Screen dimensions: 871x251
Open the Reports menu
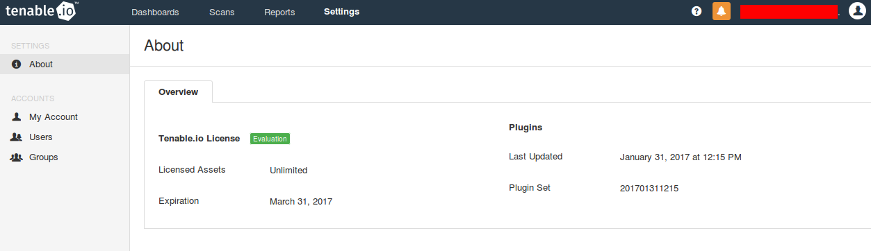[279, 12]
